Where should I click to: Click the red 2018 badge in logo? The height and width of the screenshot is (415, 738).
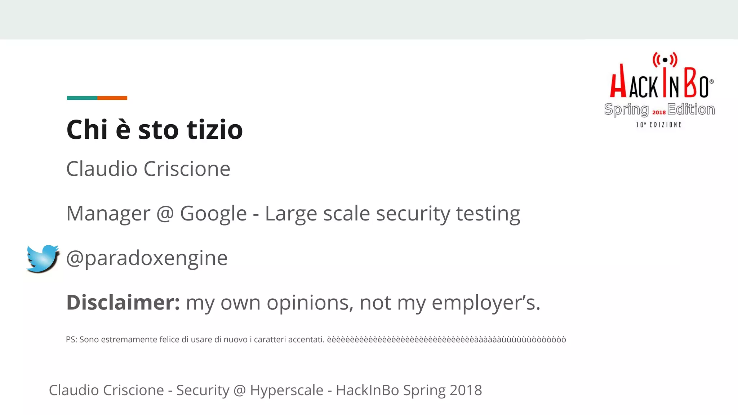659,112
